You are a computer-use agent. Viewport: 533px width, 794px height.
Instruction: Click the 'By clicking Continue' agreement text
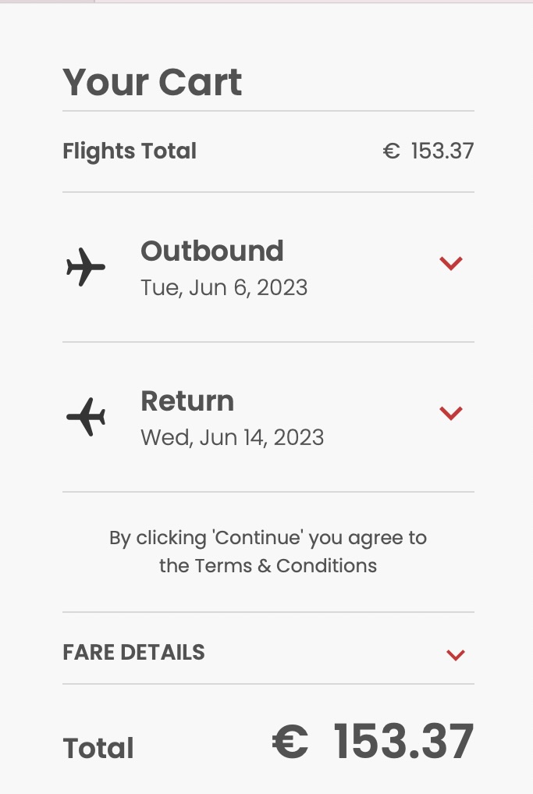click(x=268, y=538)
